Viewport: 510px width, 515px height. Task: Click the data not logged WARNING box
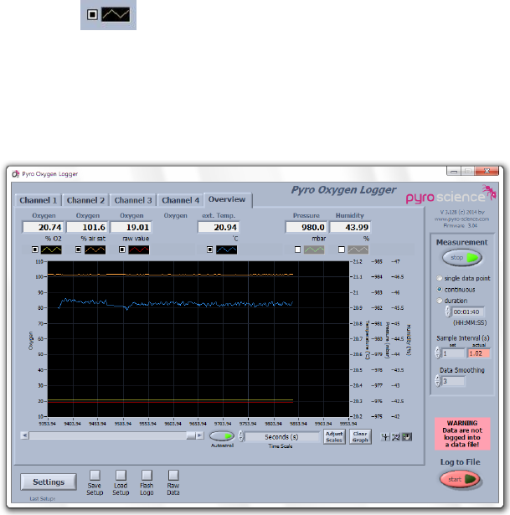462,434
